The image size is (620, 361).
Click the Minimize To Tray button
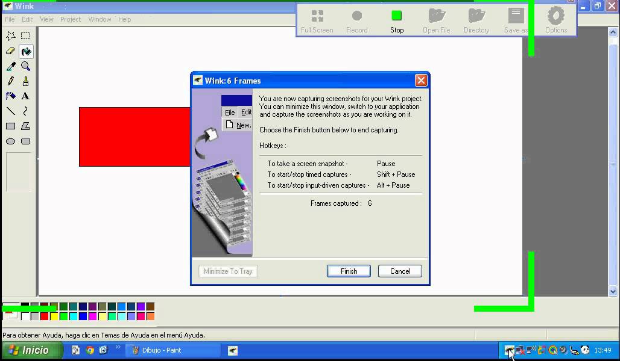coord(228,271)
